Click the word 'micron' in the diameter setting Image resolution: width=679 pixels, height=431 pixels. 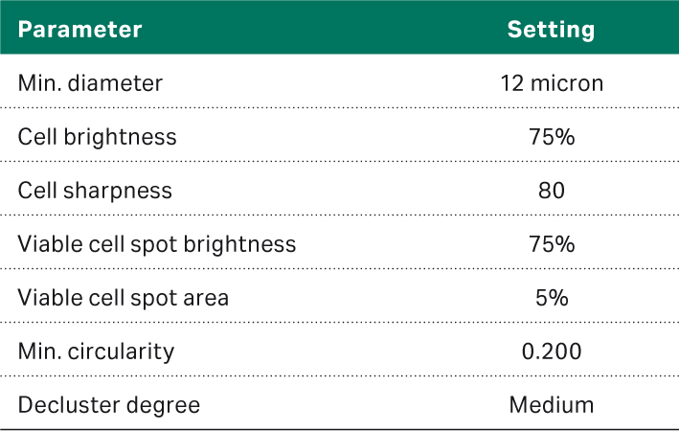pos(569,83)
